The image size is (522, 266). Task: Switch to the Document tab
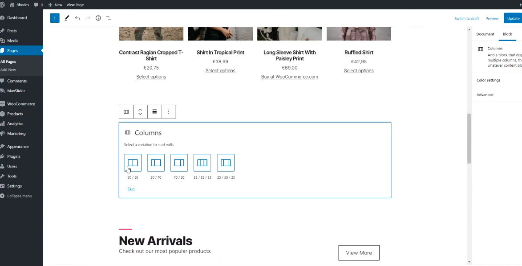[x=485, y=34]
